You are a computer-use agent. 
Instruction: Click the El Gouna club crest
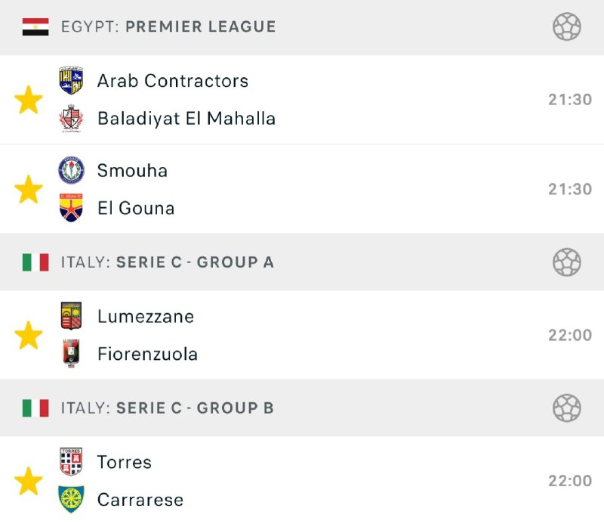71,208
